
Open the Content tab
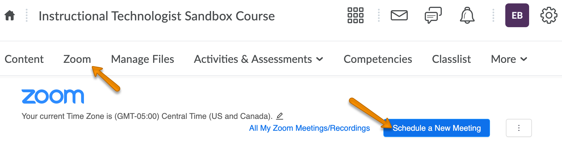pyautogui.click(x=24, y=59)
